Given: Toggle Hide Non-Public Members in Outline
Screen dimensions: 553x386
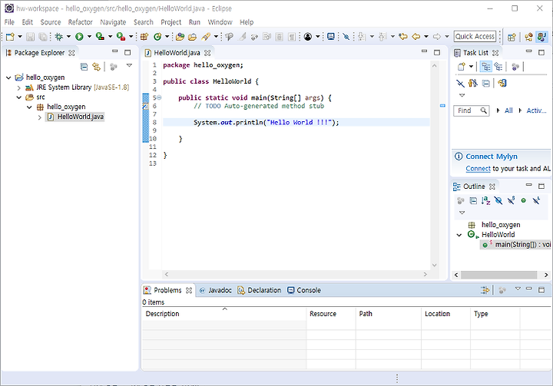Looking at the screenshot, I should pos(524,201).
